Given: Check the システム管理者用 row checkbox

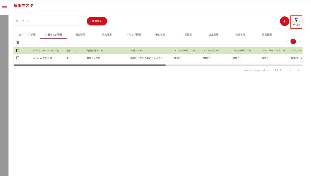Looking at the screenshot, I should click(18, 58).
